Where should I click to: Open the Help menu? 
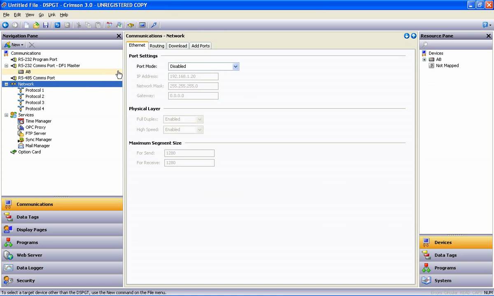(x=64, y=15)
